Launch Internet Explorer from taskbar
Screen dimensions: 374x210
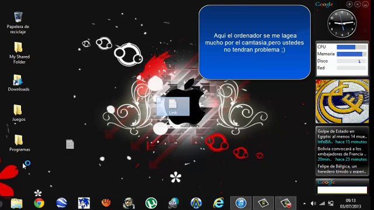click(x=219, y=203)
